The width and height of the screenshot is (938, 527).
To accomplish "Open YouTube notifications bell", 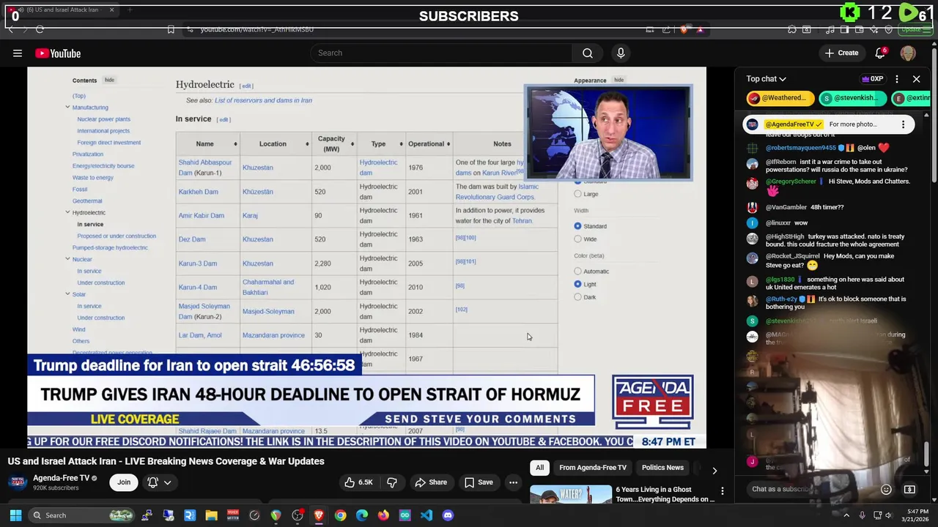I will point(881,53).
